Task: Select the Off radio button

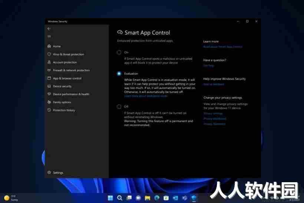Action: [119, 107]
